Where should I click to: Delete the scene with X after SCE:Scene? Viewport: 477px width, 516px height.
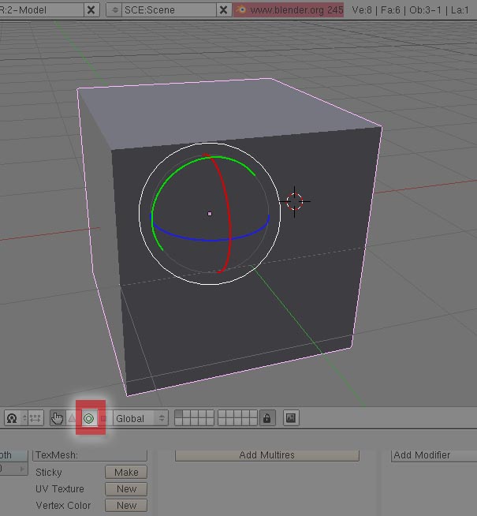click(x=224, y=10)
